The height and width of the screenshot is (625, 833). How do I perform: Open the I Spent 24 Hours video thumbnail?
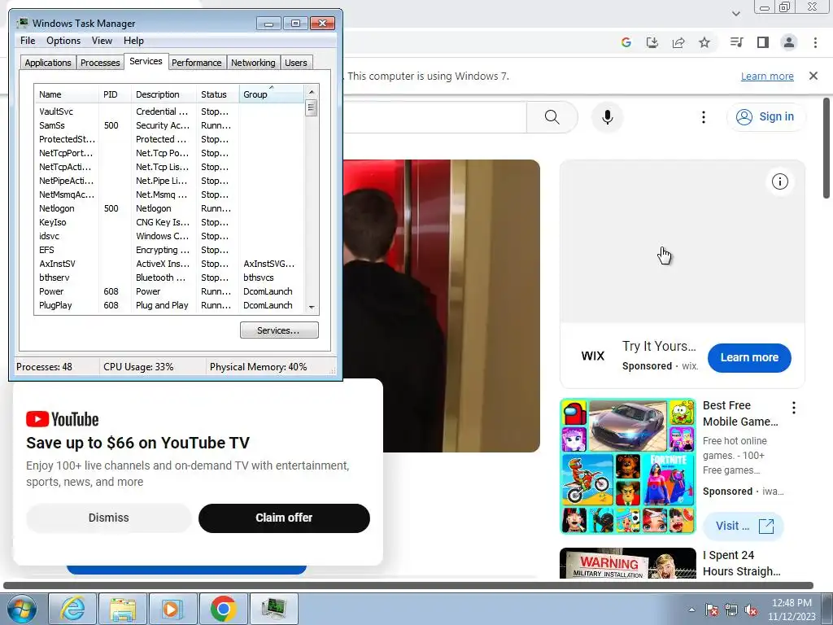628,563
